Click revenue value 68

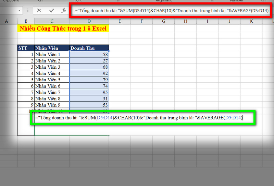(x=89, y=67)
